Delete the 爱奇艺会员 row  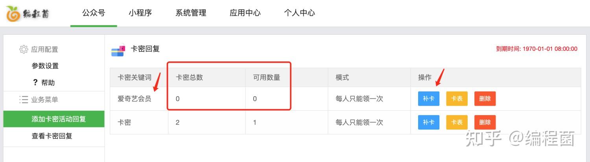coord(485,99)
